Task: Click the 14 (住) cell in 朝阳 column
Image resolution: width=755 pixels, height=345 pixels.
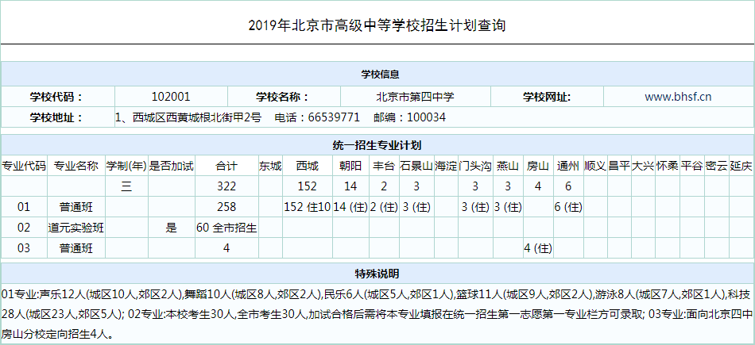Action: pyautogui.click(x=350, y=207)
